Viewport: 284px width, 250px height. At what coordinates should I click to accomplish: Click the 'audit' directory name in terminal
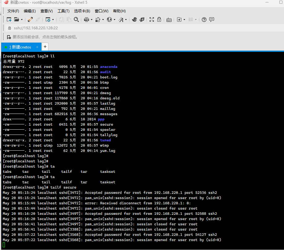coord(105,72)
